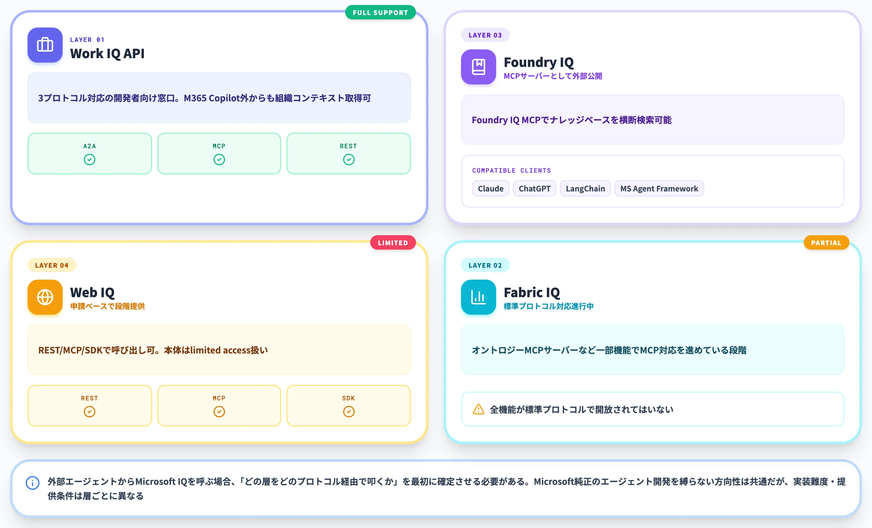Click the '全機能が標準プロトコルで開放されてはいない' warning text

point(581,409)
